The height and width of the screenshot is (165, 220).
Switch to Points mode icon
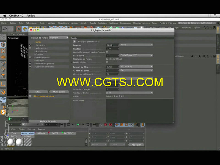pos(3,64)
